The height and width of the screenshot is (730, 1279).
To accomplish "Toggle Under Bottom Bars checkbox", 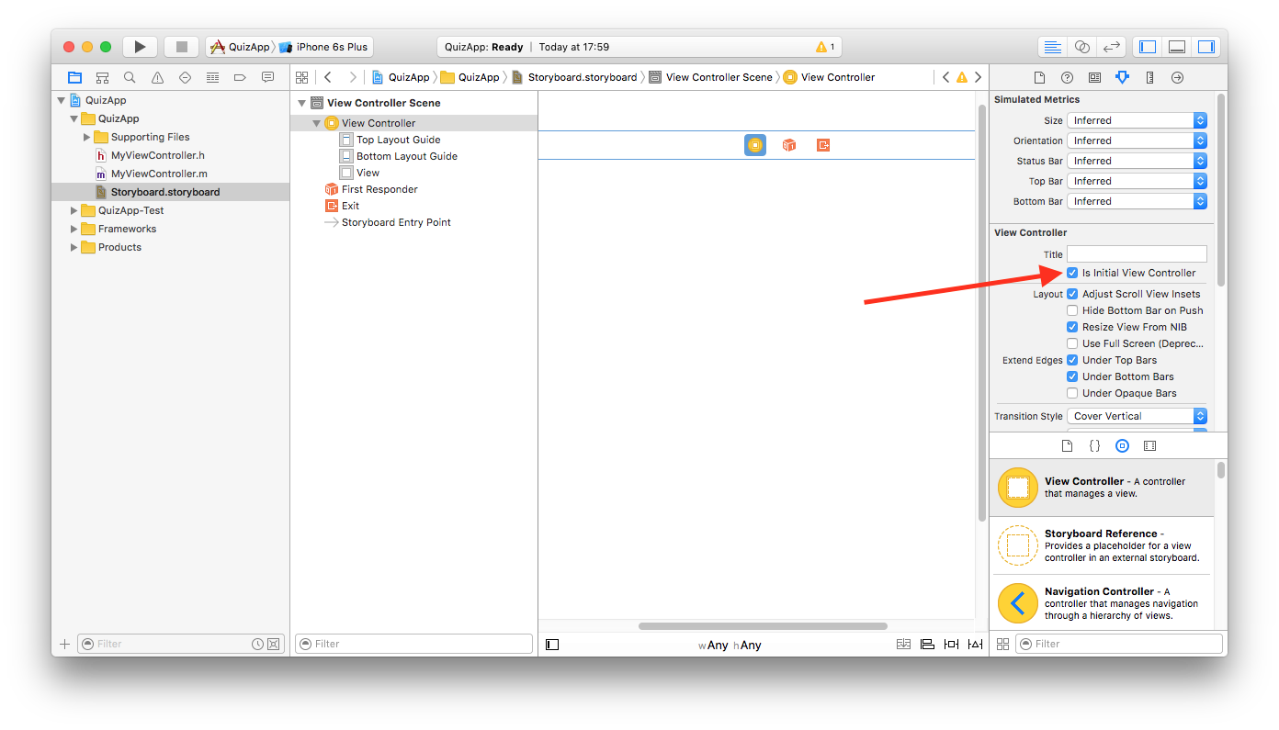I will point(1072,376).
